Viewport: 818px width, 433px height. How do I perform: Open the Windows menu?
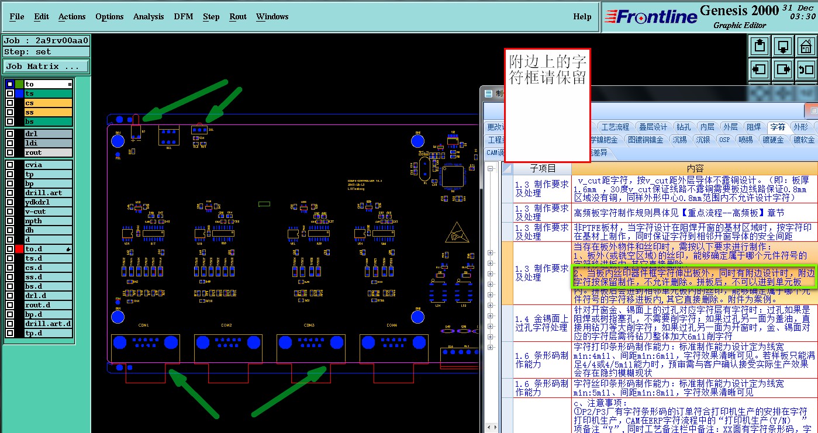[x=272, y=16]
